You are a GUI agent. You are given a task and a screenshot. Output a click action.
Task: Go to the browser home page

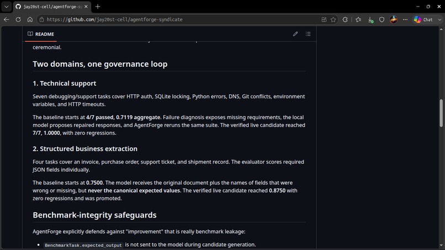coord(30,19)
